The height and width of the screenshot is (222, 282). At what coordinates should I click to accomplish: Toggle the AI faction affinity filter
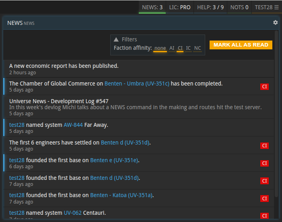coord(172,48)
